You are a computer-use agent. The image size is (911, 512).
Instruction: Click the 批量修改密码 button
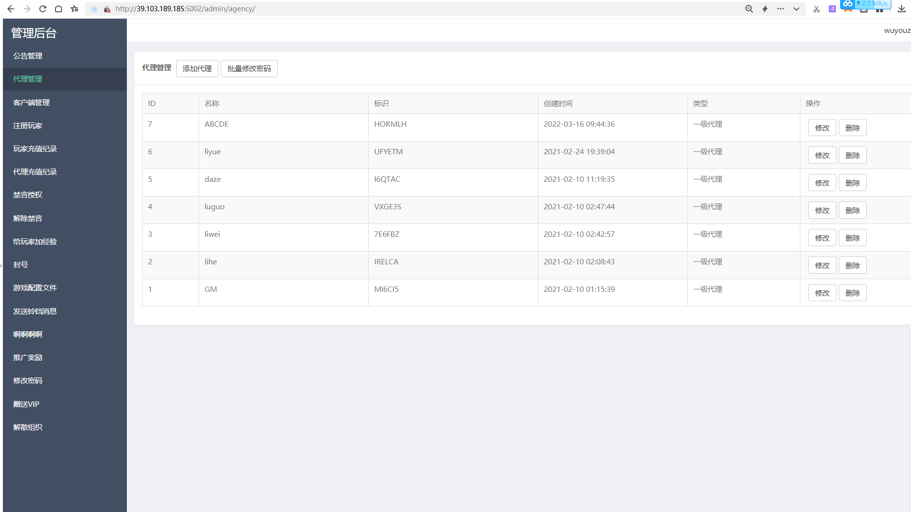pyautogui.click(x=249, y=68)
